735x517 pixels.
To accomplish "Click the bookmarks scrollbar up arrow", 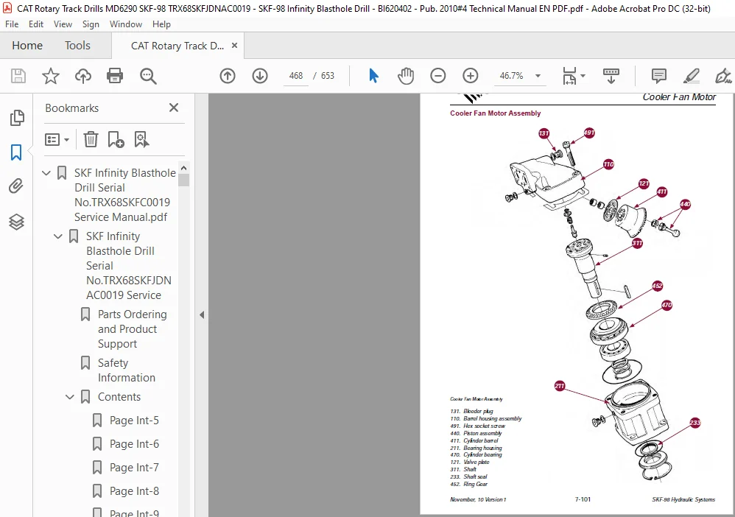I will pyautogui.click(x=184, y=168).
